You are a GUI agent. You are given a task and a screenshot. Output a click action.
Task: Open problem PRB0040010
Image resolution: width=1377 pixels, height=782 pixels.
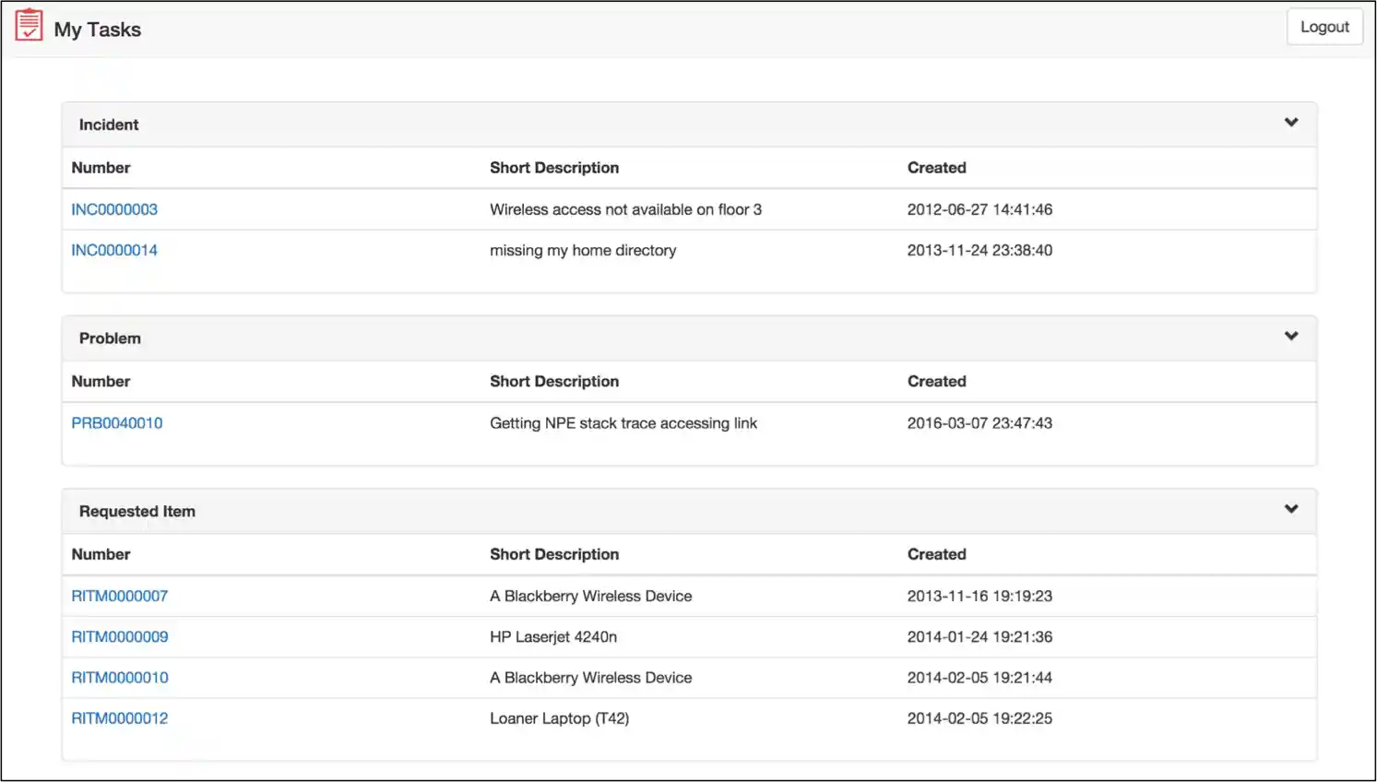click(x=117, y=423)
